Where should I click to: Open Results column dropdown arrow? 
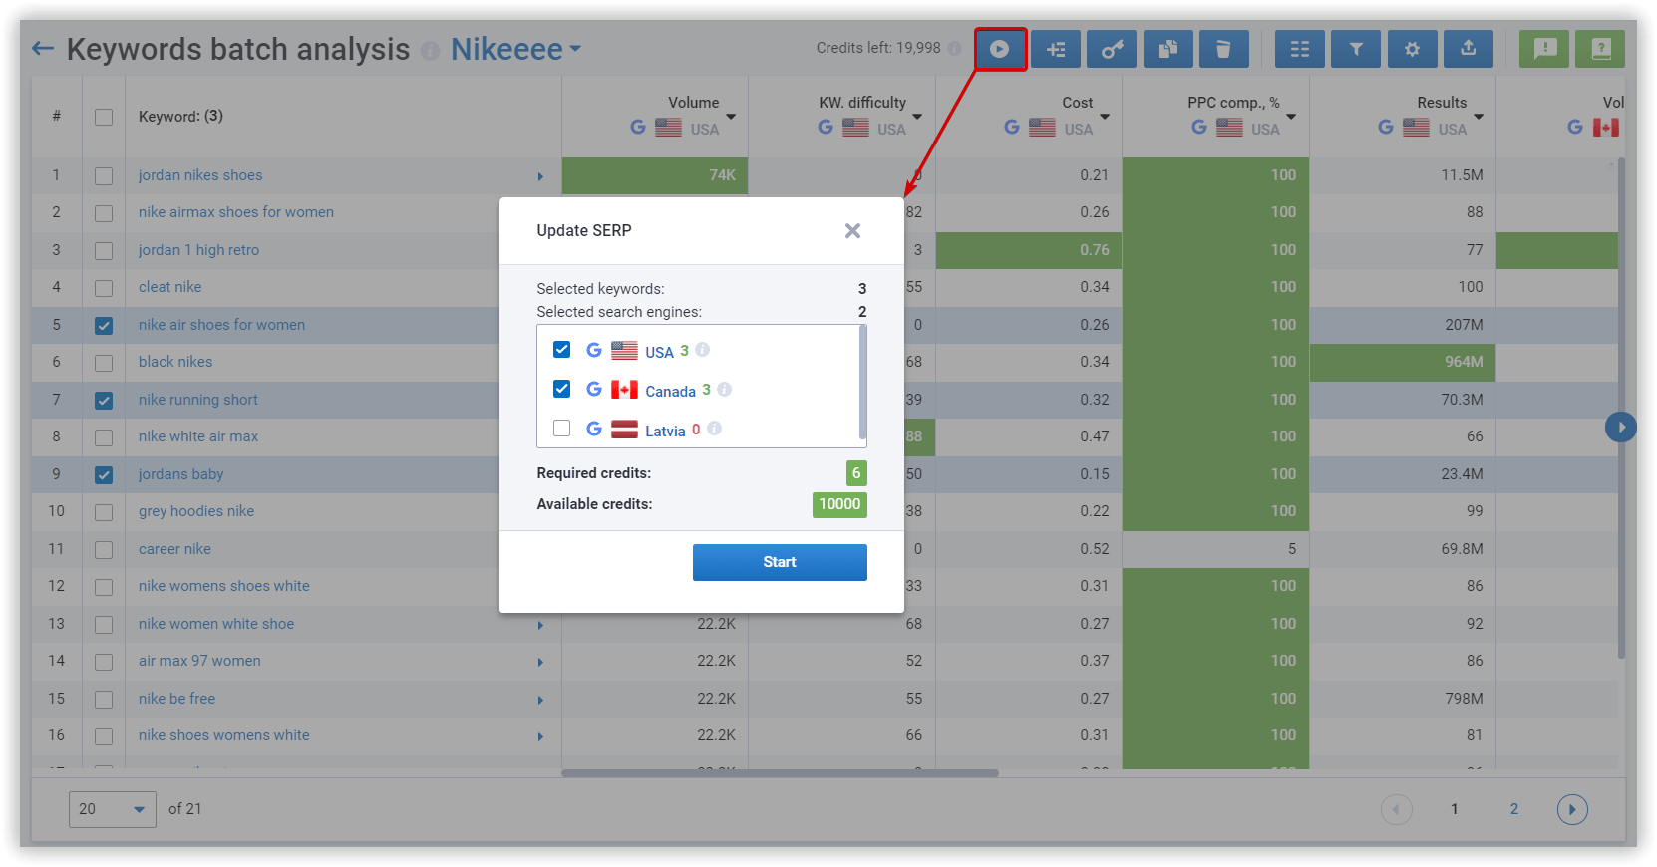1479,117
